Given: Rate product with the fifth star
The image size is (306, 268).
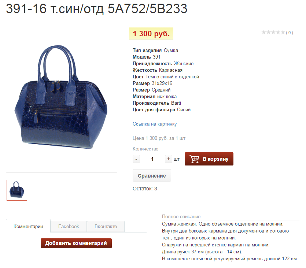Looking at the screenshot, I should point(283,32).
